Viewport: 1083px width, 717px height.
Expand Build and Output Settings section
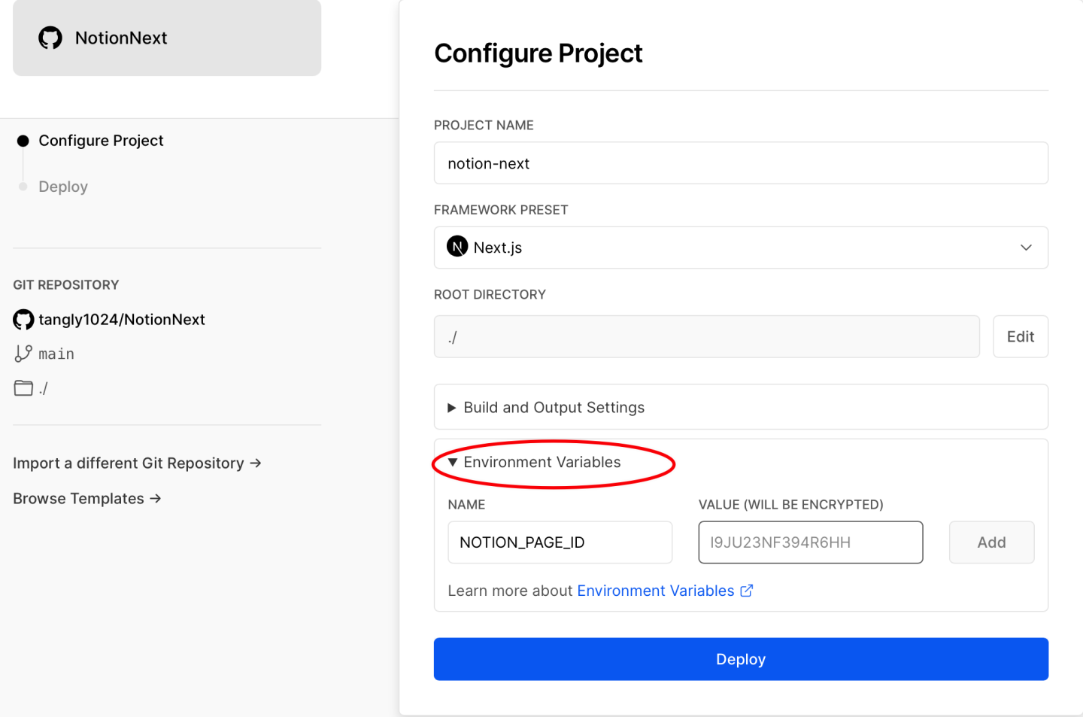pyautogui.click(x=554, y=408)
